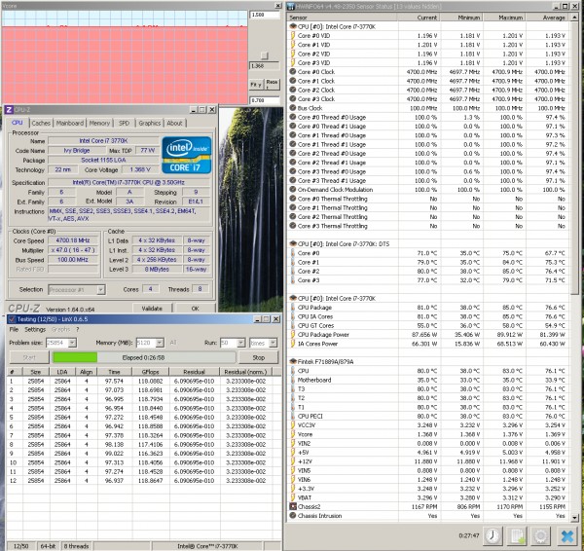Click the +12V voltage bolt icon
The width and height of the screenshot is (584, 551).
tap(293, 461)
